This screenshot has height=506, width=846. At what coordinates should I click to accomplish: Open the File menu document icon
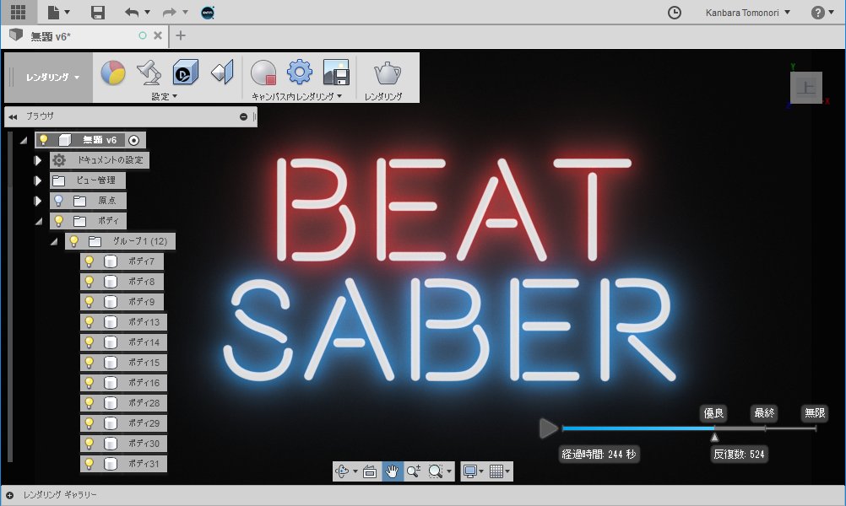(54, 12)
